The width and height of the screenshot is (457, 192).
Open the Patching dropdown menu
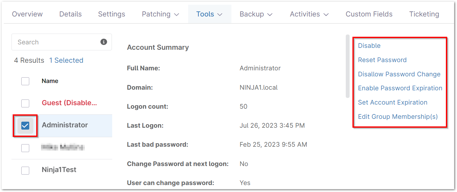click(x=160, y=14)
